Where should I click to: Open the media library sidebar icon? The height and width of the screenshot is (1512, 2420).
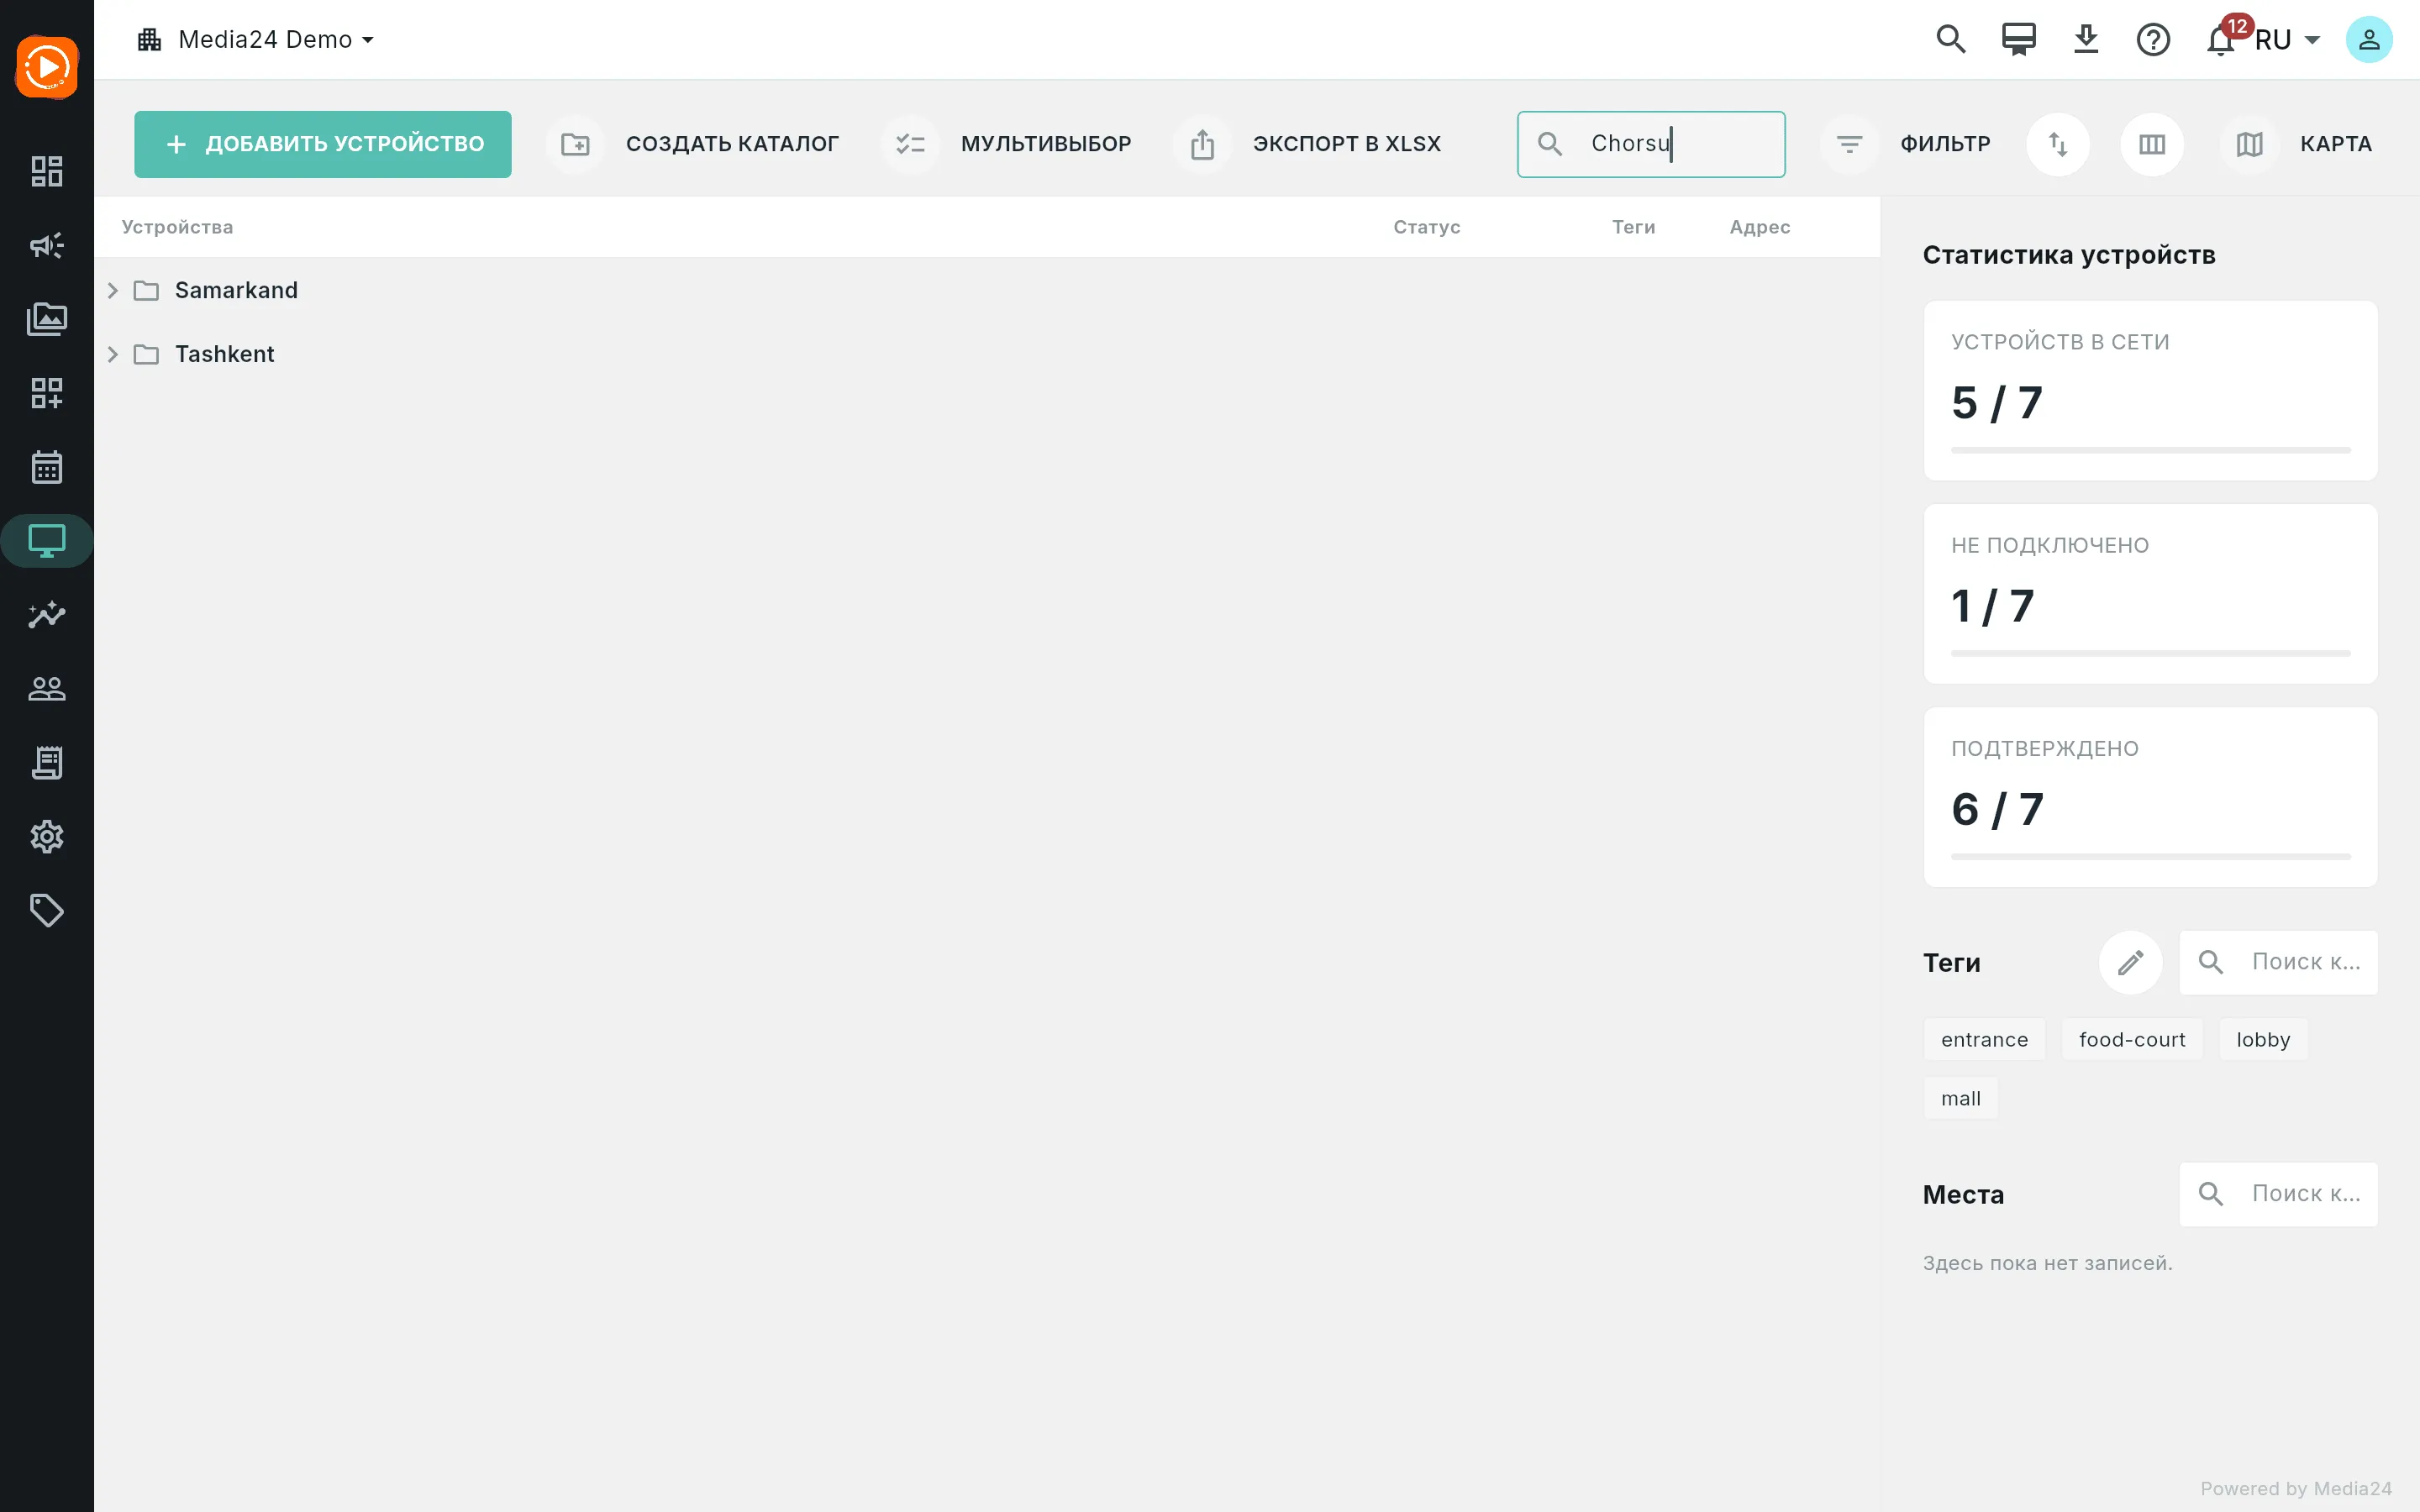[x=47, y=319]
